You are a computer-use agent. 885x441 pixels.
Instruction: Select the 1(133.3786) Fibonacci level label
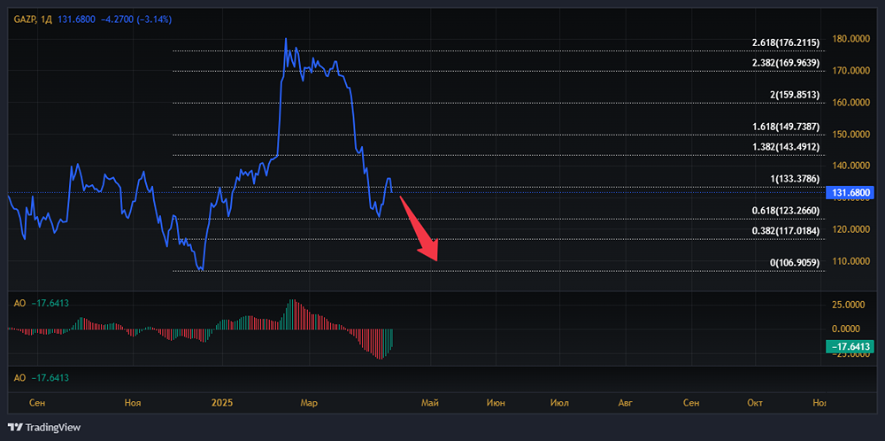coord(795,179)
